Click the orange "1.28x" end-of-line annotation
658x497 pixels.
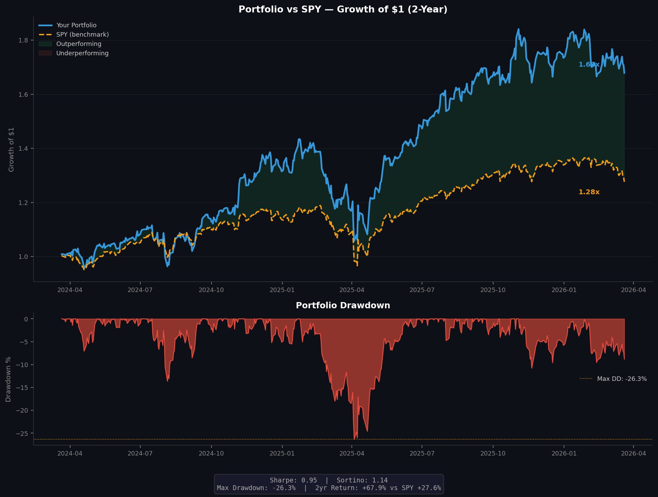coord(589,192)
